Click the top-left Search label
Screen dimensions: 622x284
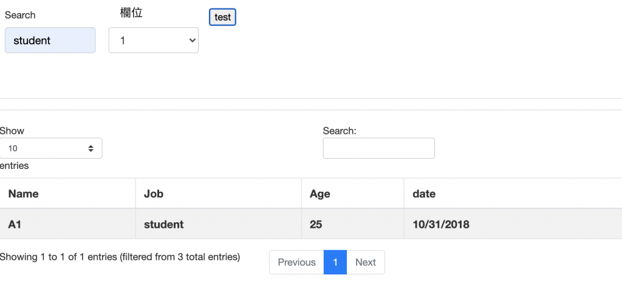tap(20, 15)
